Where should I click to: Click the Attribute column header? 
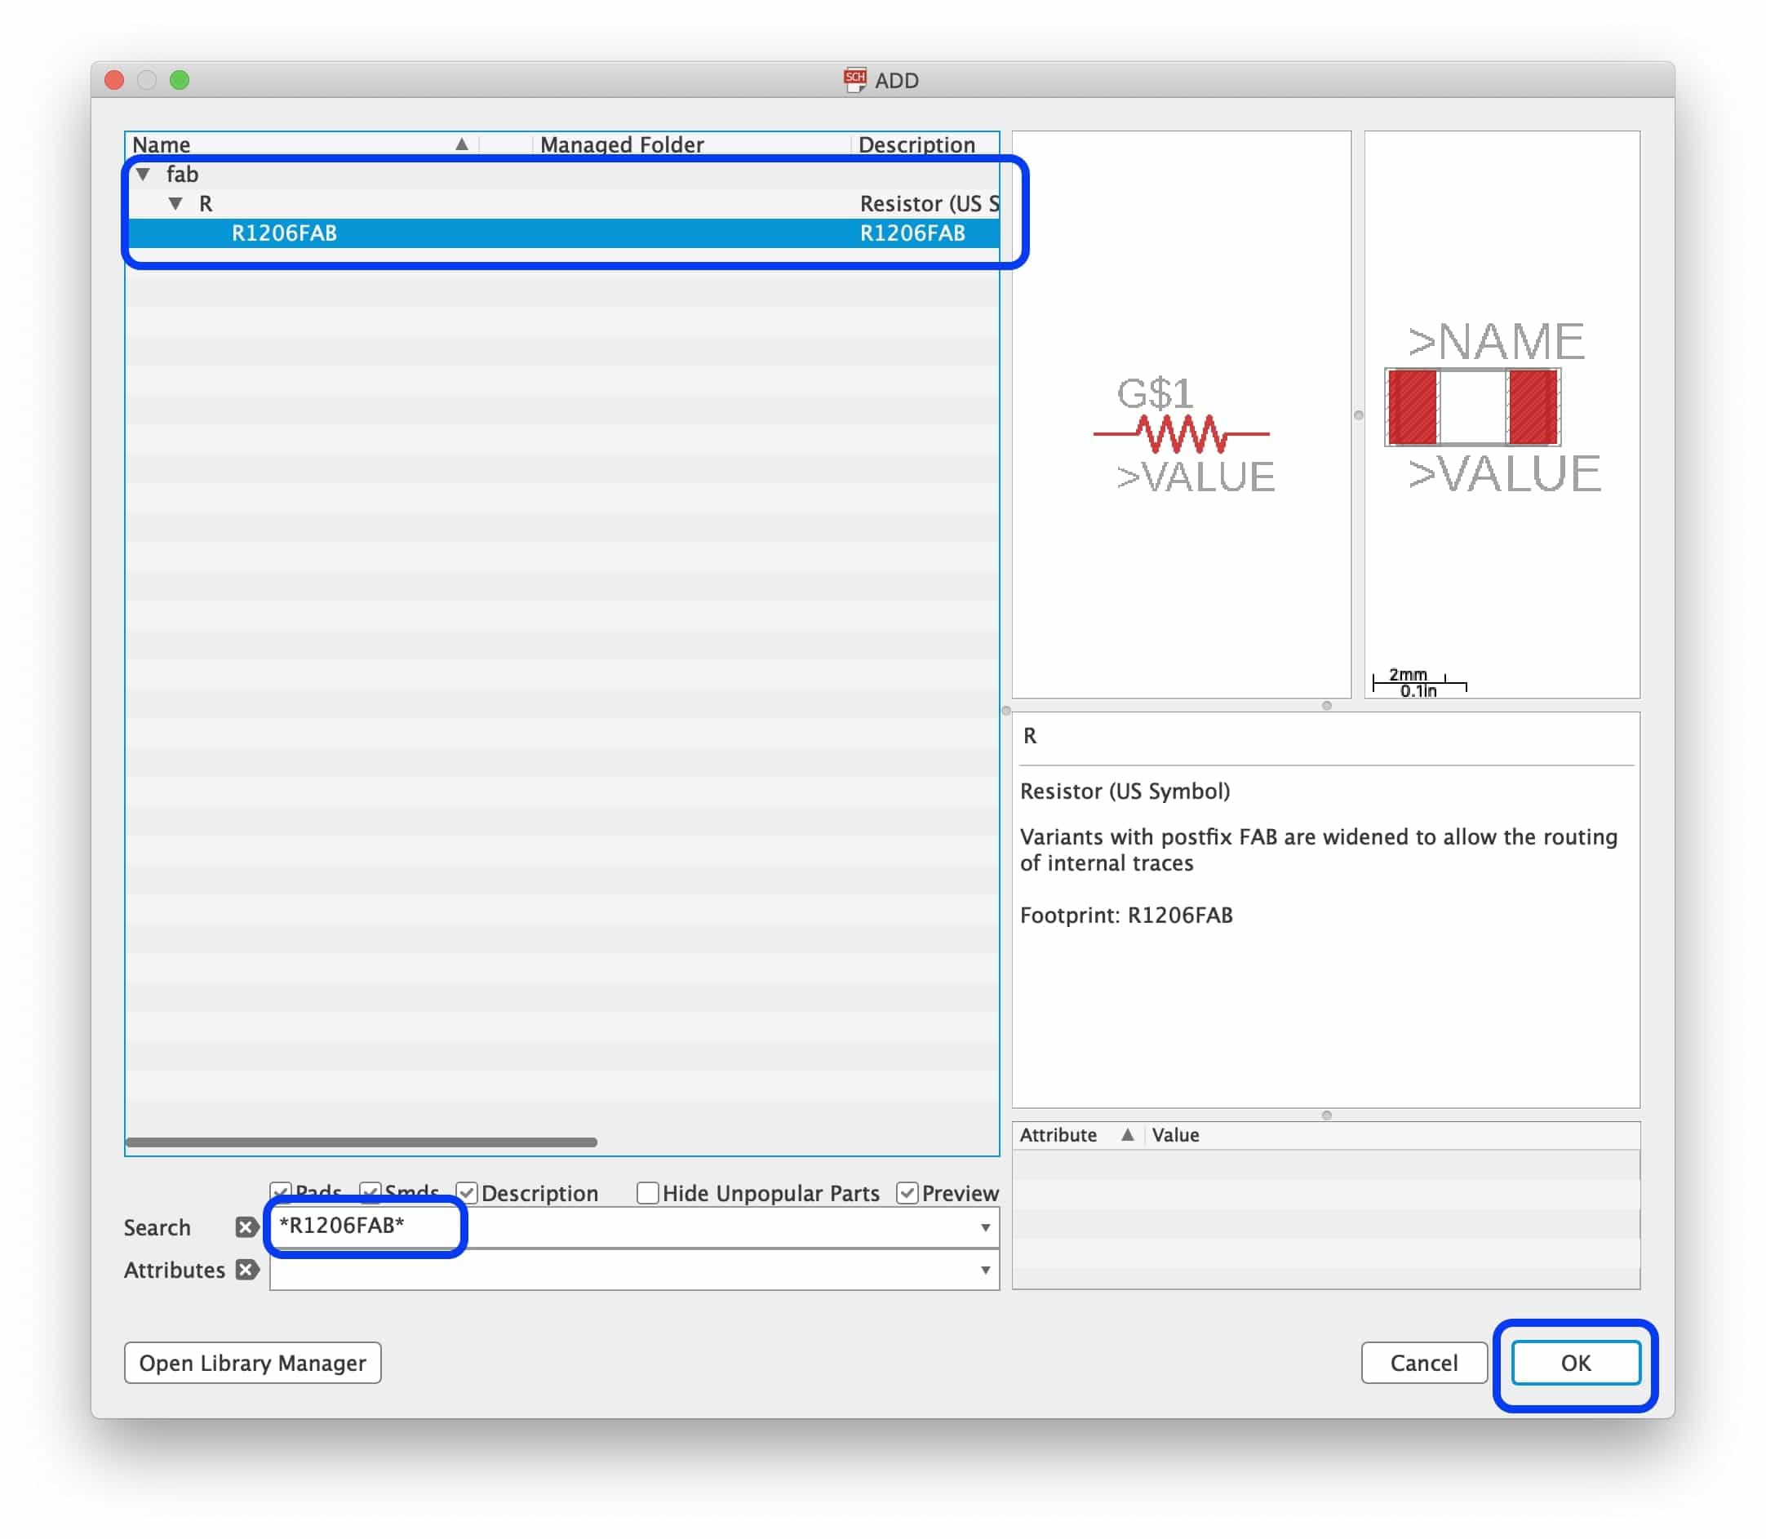click(1078, 1135)
